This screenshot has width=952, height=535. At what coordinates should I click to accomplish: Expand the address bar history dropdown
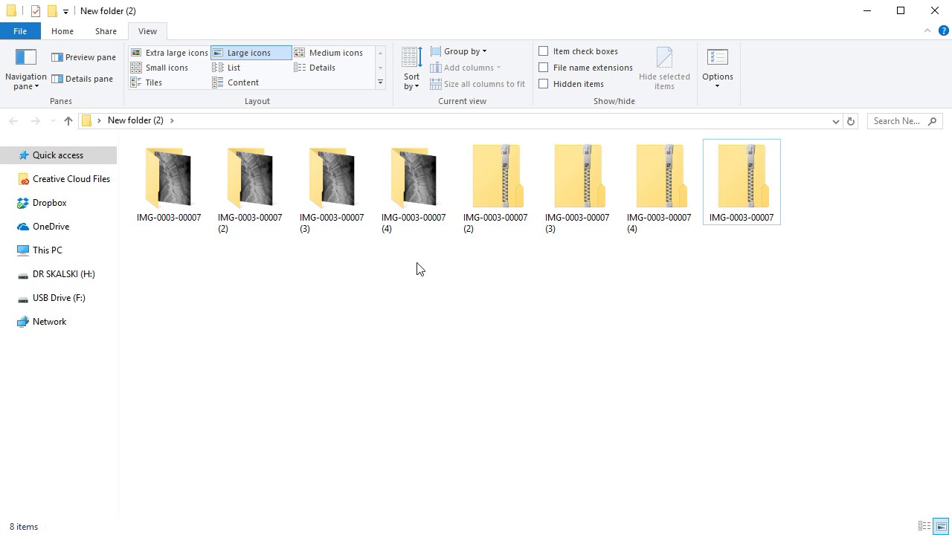(x=835, y=121)
